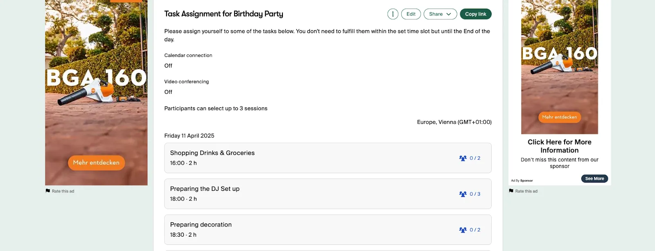Open the three-dot more options menu

[x=393, y=14]
